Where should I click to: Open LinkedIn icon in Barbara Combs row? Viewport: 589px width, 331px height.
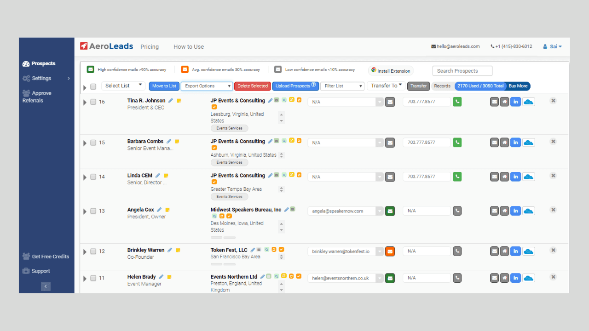[x=515, y=143]
